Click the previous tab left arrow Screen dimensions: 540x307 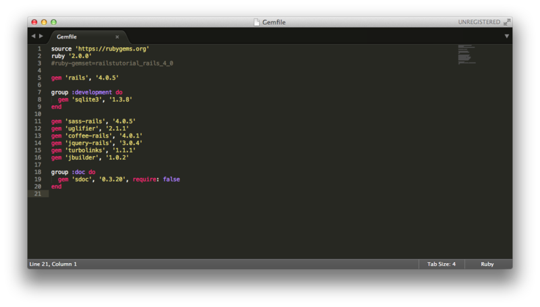coord(33,36)
